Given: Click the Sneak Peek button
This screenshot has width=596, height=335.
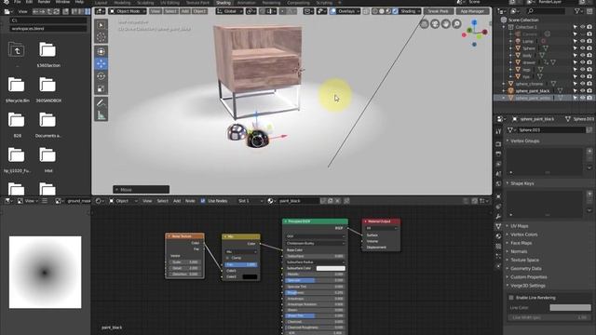Looking at the screenshot, I should point(438,11).
